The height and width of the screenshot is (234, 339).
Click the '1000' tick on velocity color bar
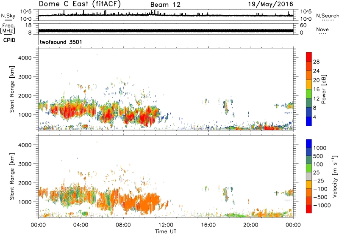click(320, 148)
